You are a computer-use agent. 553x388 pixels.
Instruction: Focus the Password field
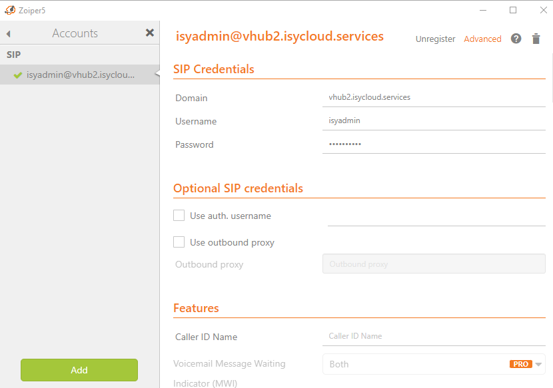[x=434, y=144]
